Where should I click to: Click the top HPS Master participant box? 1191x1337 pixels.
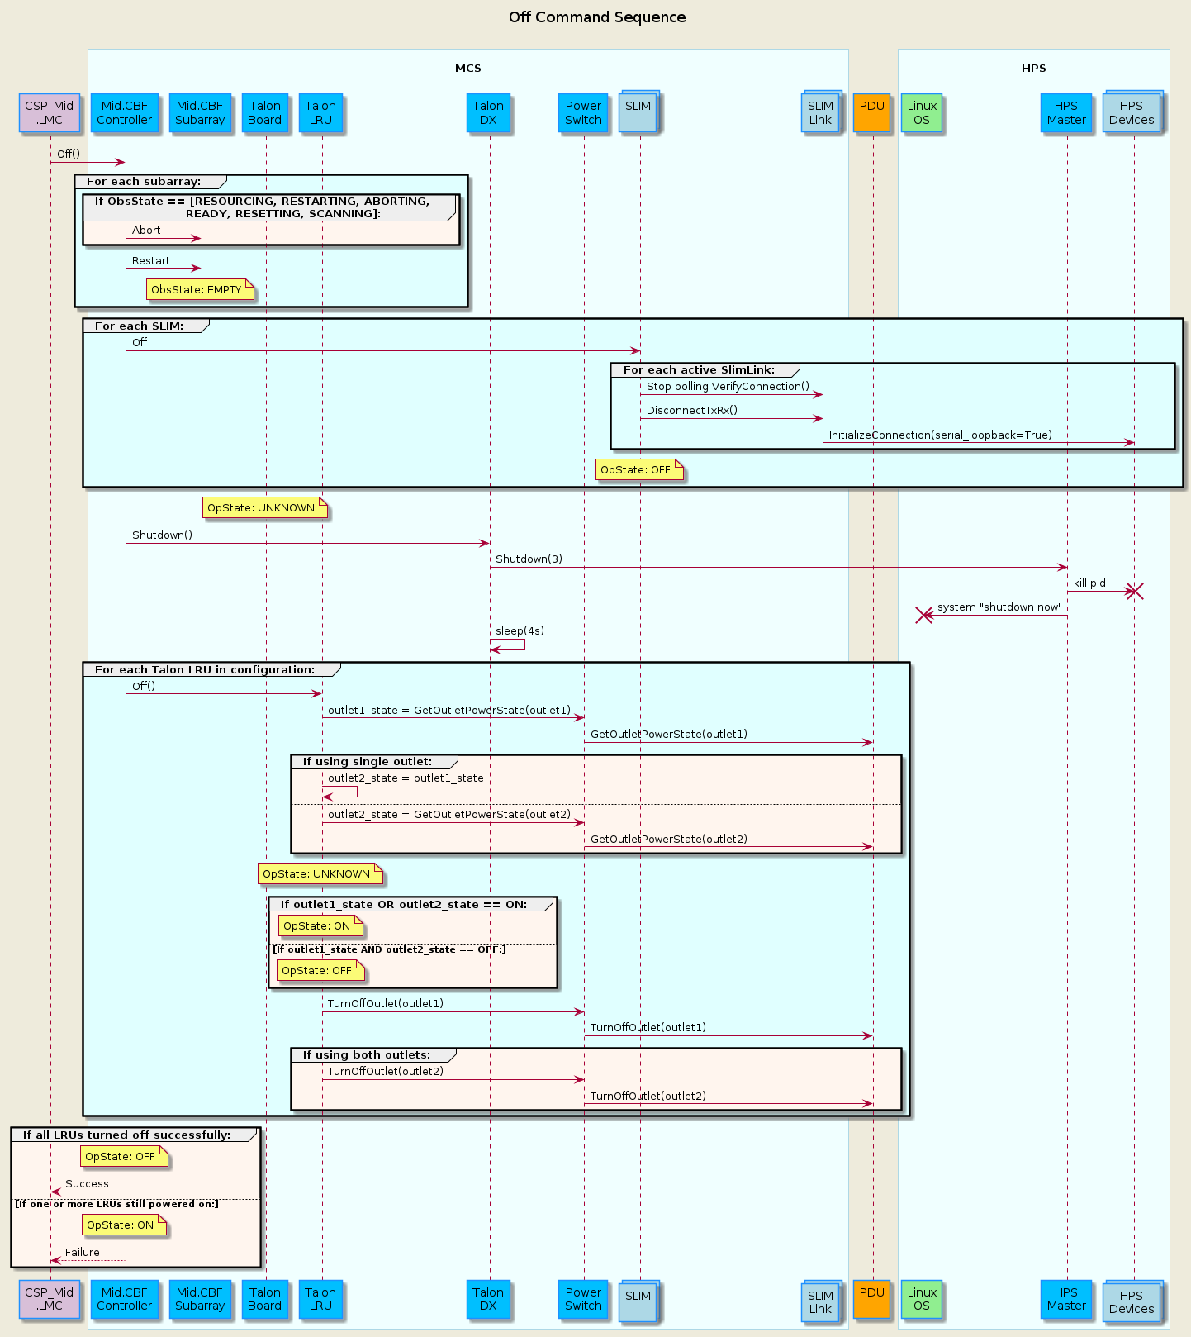pos(1066,112)
